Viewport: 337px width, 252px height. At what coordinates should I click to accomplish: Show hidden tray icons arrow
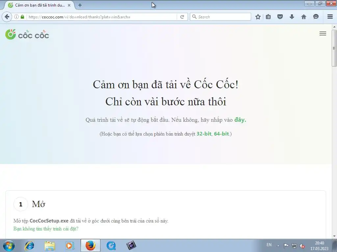278,246
